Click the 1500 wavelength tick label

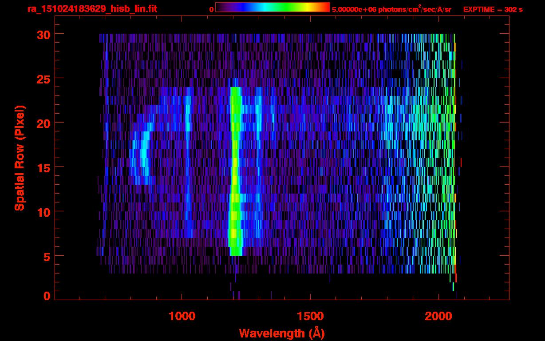click(310, 316)
